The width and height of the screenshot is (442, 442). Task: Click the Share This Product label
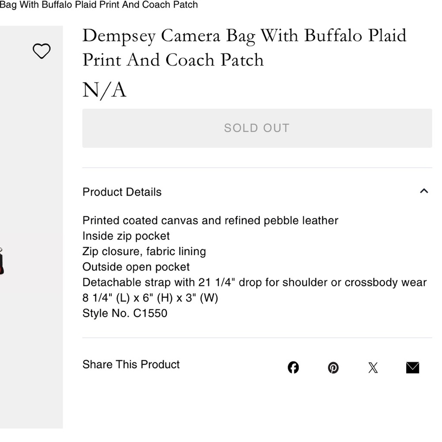pyautogui.click(x=131, y=365)
